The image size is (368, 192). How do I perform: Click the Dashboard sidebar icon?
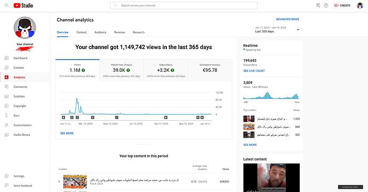coord(6,58)
